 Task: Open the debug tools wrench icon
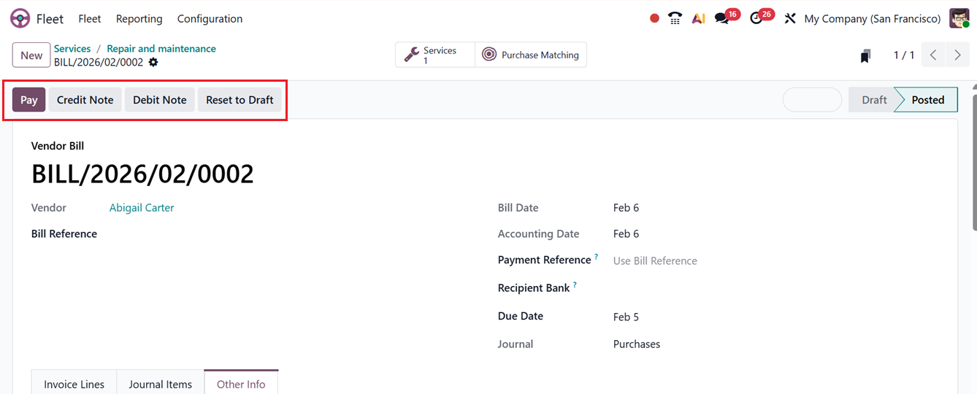(x=790, y=19)
